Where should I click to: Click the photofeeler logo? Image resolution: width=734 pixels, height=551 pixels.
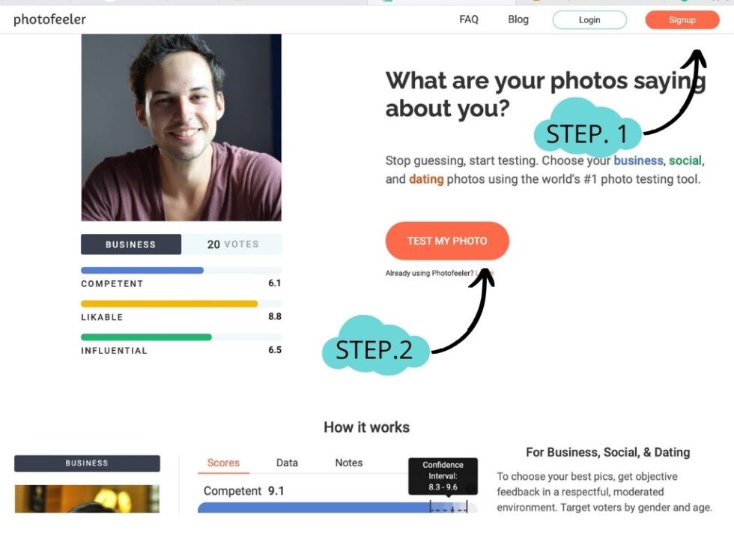[49, 19]
